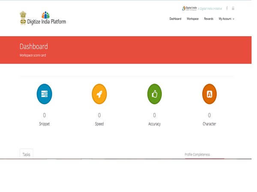Go to the Dashboard menu item

tap(175, 19)
